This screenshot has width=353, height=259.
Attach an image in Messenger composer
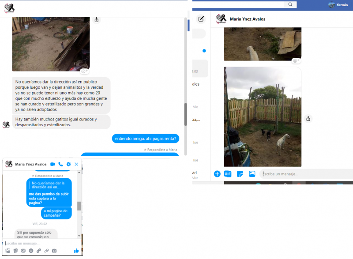(x=252, y=174)
